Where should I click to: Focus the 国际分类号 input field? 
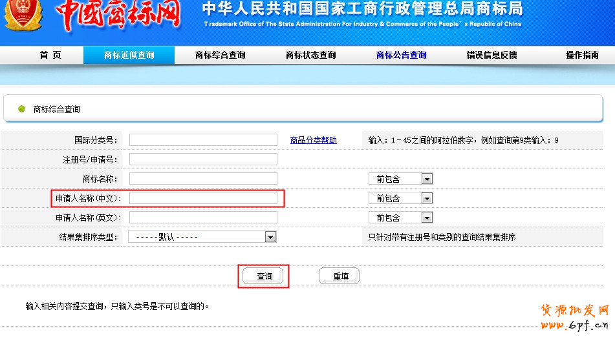coord(203,140)
